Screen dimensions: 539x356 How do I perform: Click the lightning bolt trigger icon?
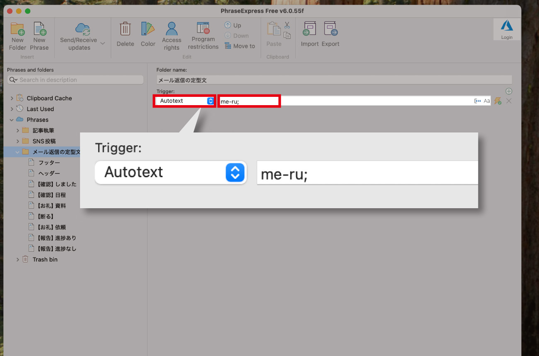point(498,101)
